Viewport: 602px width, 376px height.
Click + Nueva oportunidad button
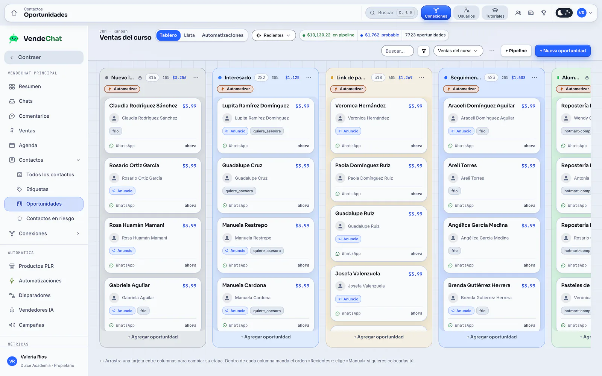[562, 51]
